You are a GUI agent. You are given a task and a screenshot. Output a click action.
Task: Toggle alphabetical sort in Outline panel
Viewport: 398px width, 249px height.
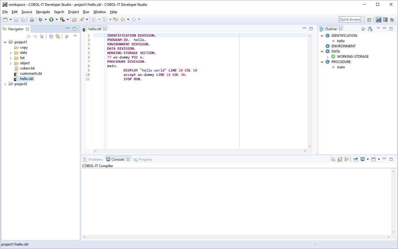click(370, 29)
